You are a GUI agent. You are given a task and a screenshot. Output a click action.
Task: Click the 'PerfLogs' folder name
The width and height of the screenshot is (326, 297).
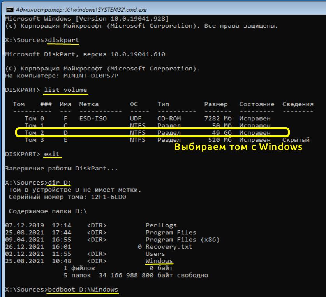click(x=161, y=225)
